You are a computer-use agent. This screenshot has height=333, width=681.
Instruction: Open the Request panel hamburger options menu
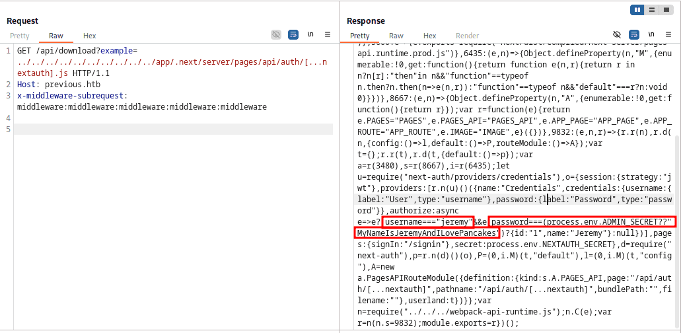click(327, 34)
